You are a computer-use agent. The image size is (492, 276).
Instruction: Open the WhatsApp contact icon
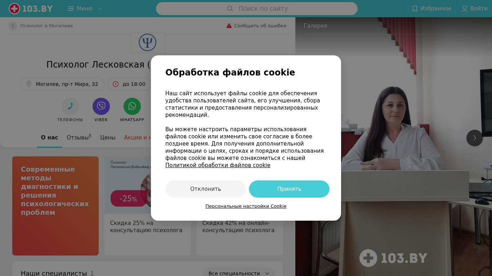pyautogui.click(x=132, y=106)
